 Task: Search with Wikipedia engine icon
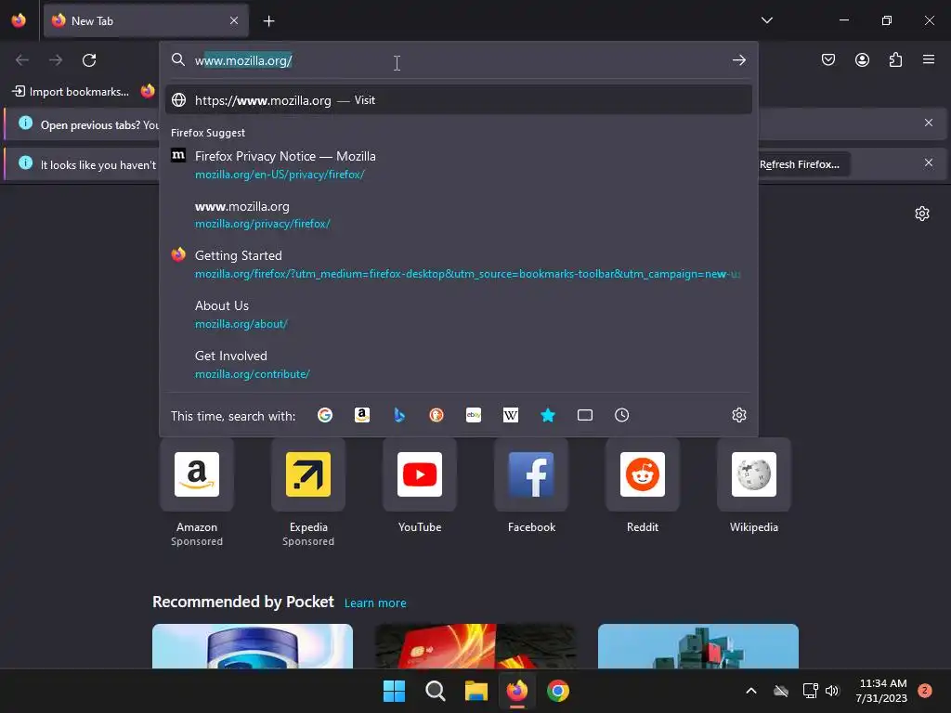[x=511, y=415]
